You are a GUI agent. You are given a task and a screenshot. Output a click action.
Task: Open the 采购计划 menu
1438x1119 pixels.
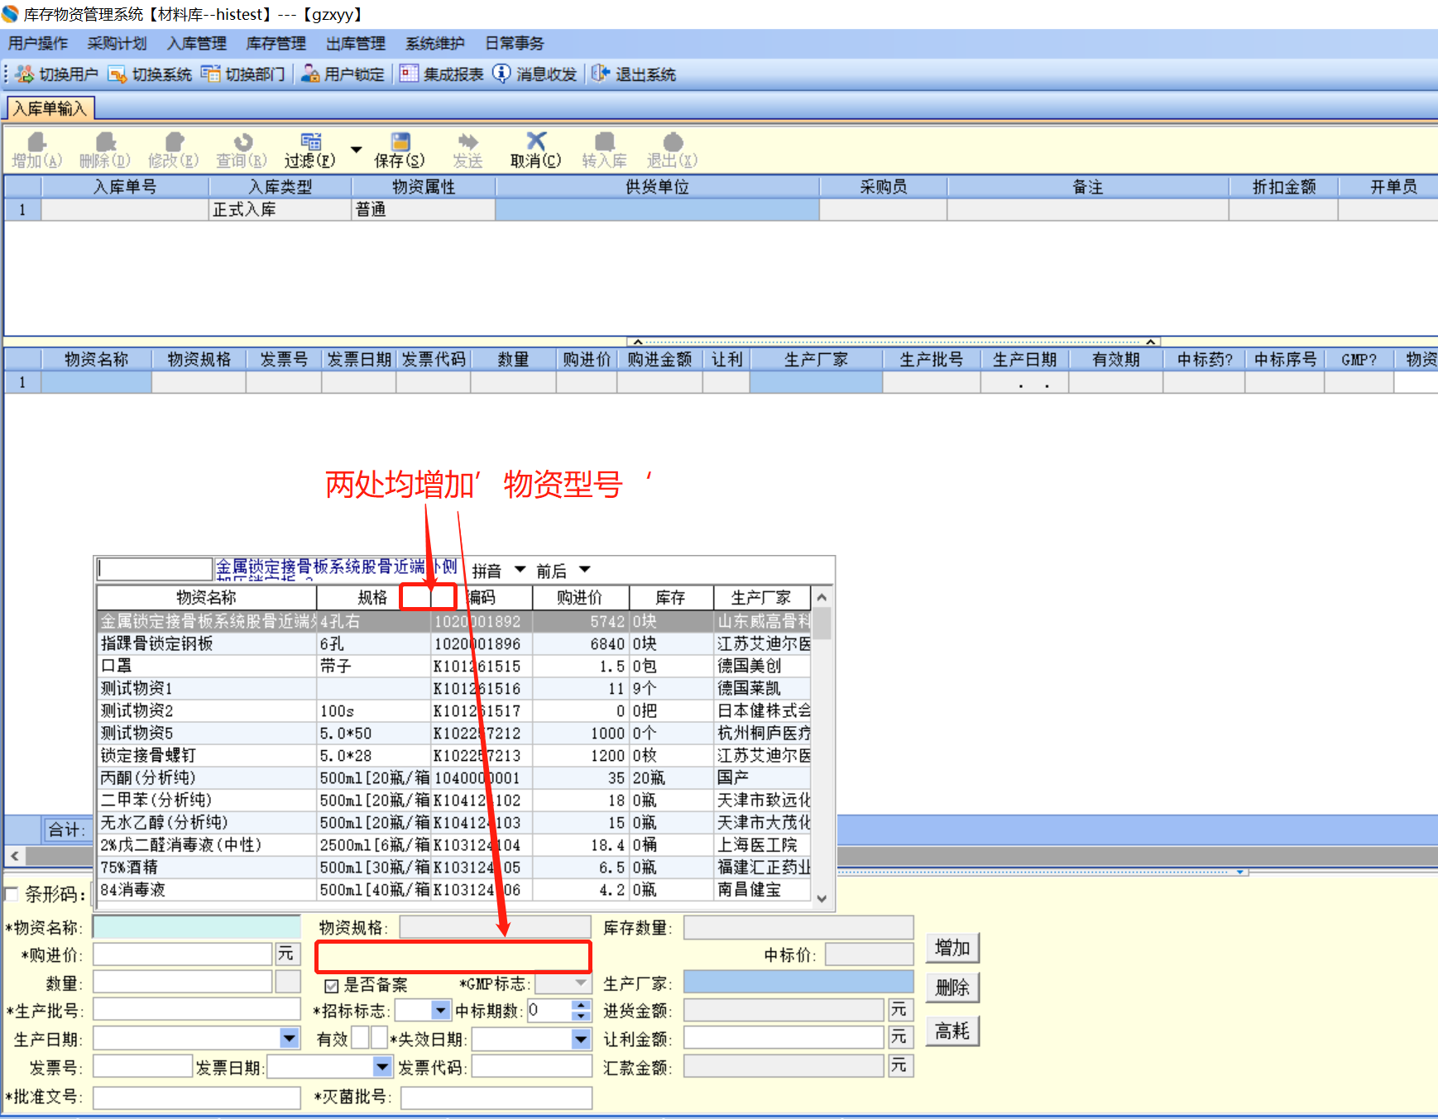coord(117,43)
